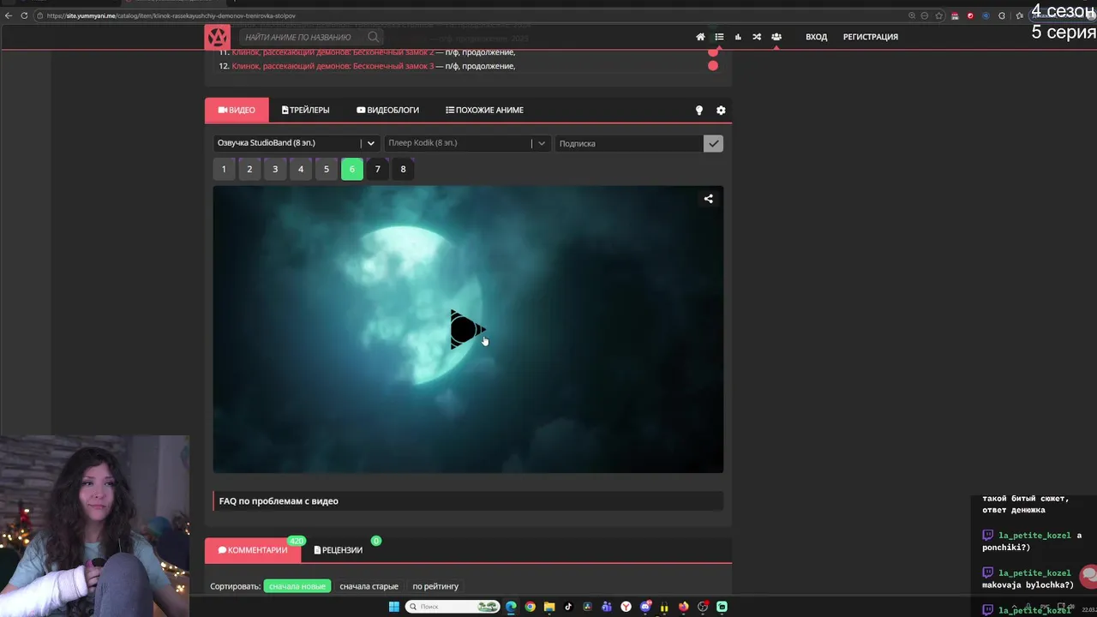Select episode 4 button
The height and width of the screenshot is (617, 1097).
301,169
